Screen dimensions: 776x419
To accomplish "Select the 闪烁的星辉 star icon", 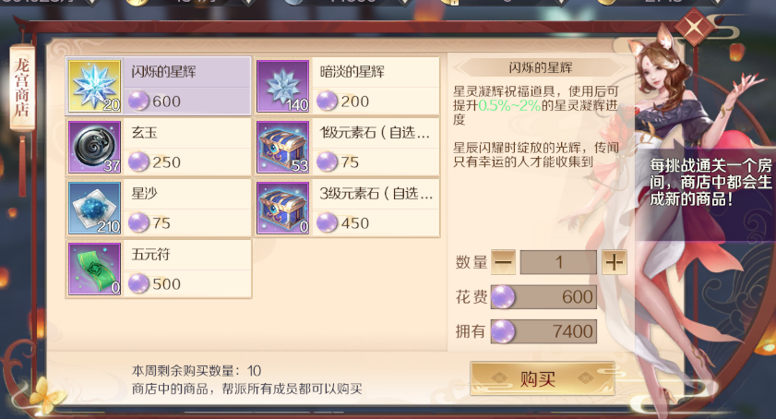I will click(94, 86).
